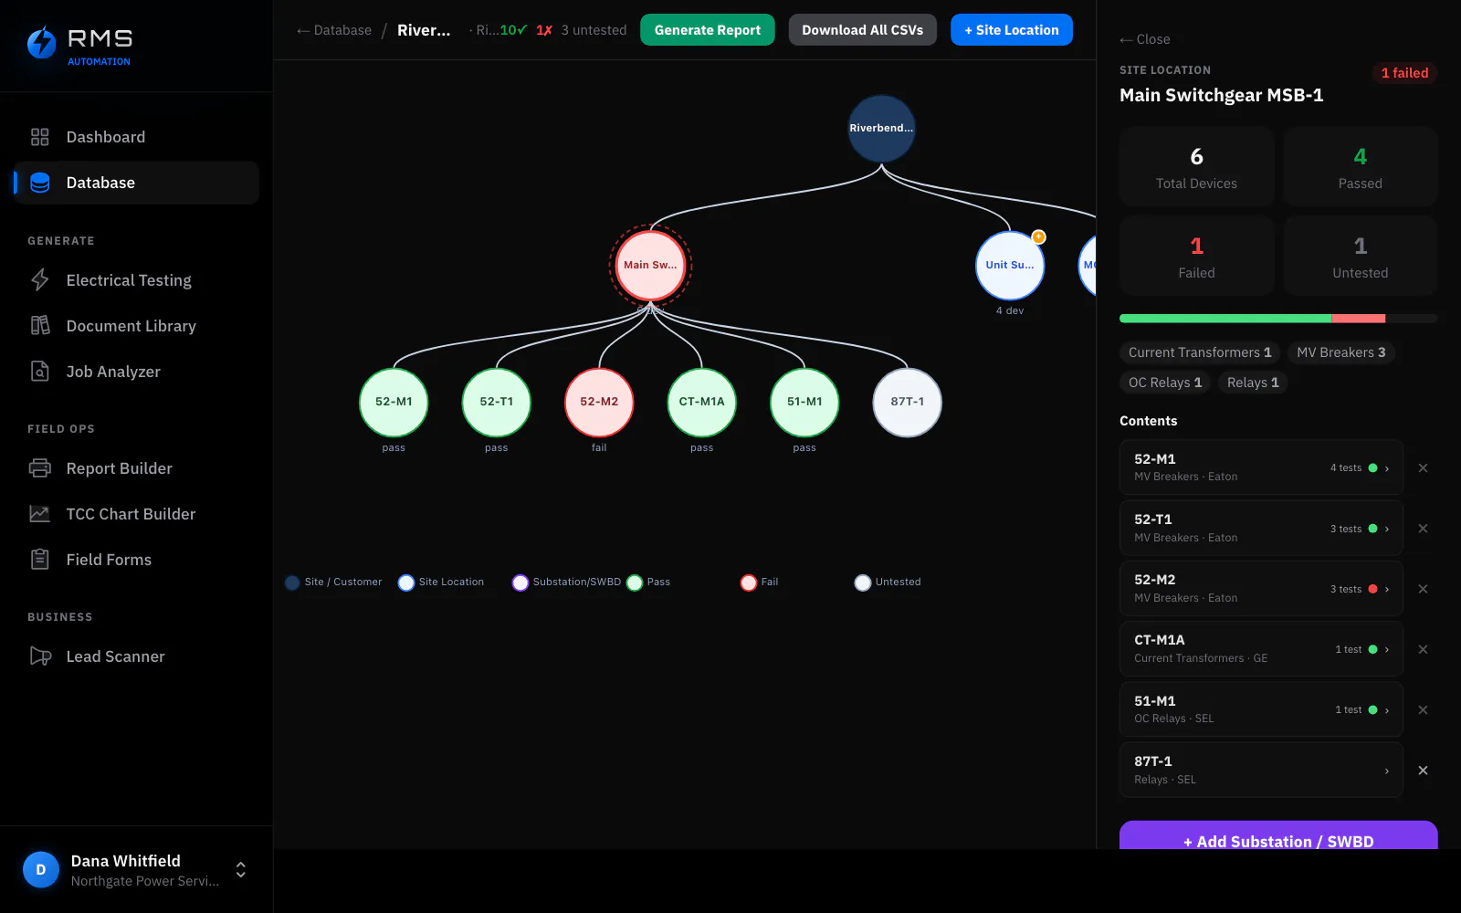
Task: Click the Fail legend color swatch
Action: click(749, 582)
